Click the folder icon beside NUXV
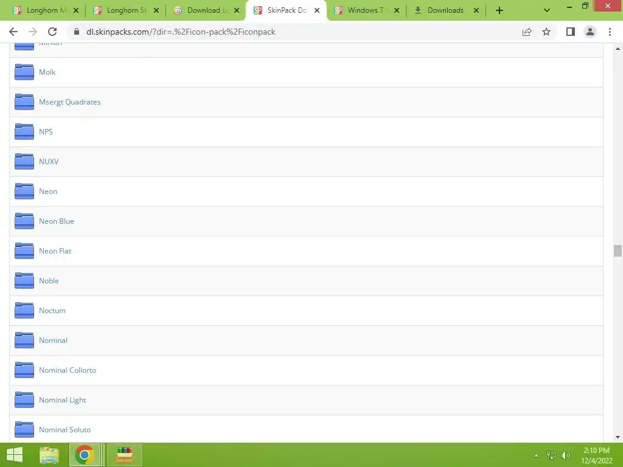Viewport: 623px width, 467px height. (24, 162)
